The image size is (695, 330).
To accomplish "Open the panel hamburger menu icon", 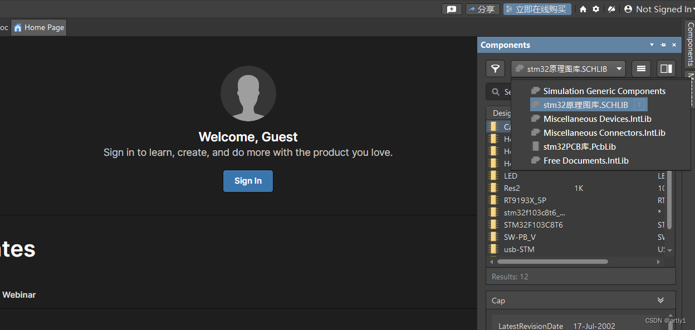I will (x=641, y=68).
